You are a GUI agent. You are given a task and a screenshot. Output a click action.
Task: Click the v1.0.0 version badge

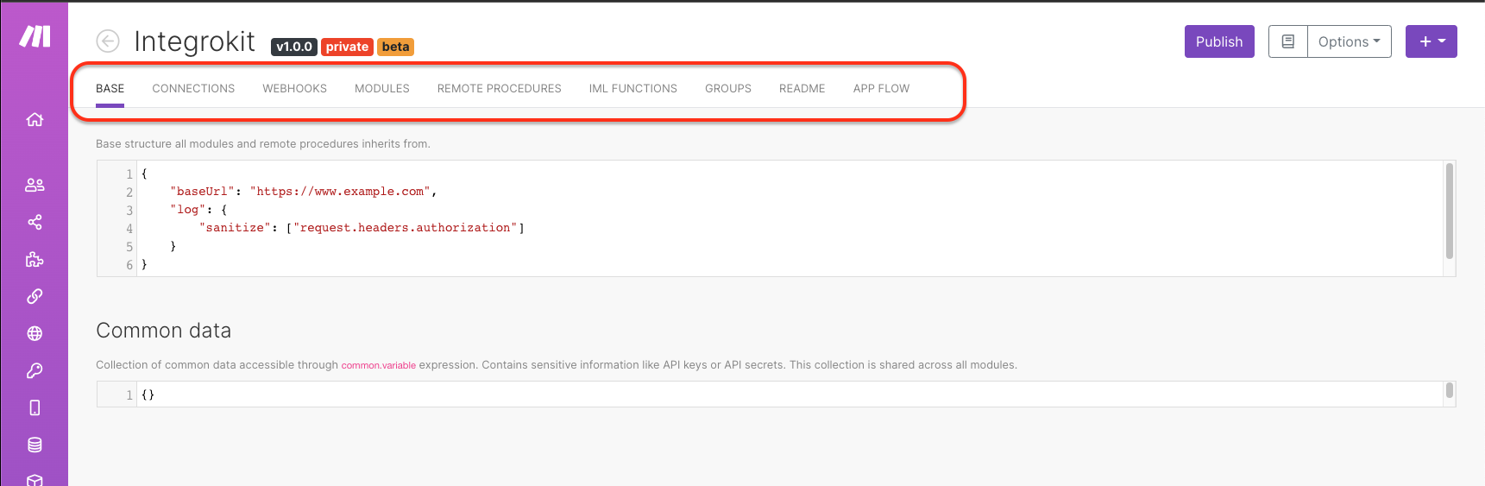point(294,47)
